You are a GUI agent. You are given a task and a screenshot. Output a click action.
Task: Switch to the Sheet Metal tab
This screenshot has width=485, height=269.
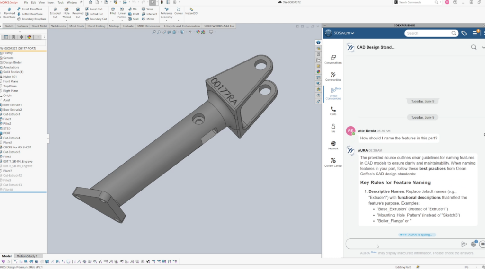39,26
